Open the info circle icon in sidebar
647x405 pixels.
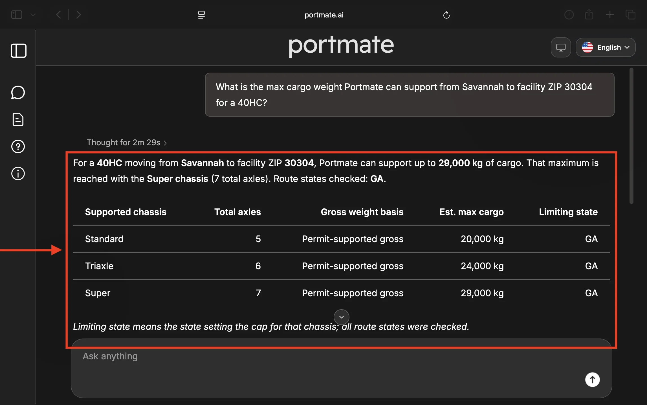18,173
